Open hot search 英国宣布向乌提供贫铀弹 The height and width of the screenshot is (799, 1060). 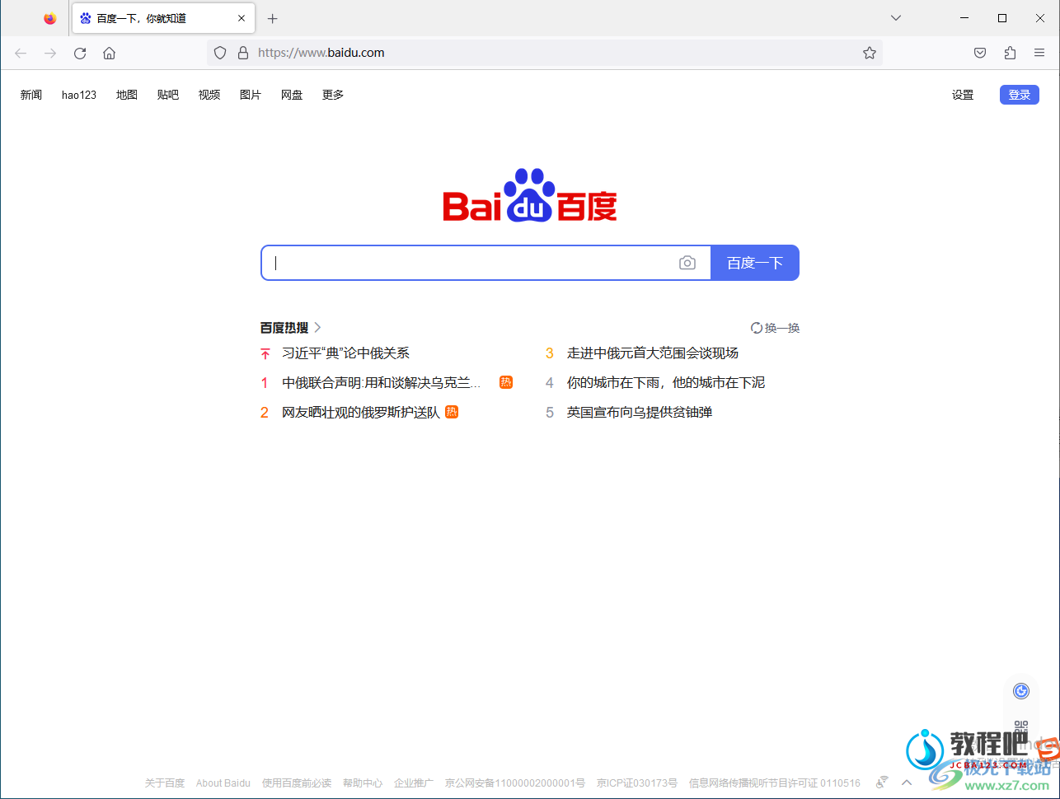[640, 413]
